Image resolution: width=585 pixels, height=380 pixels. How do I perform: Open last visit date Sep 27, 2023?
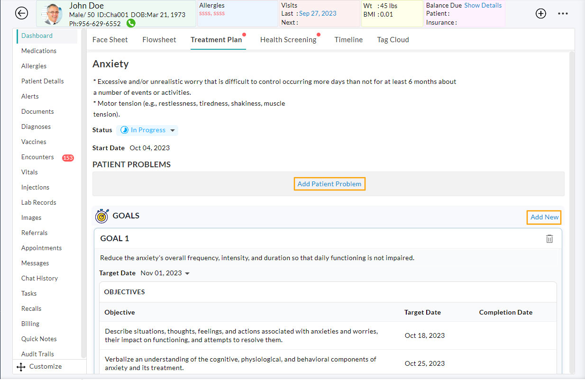(317, 13)
